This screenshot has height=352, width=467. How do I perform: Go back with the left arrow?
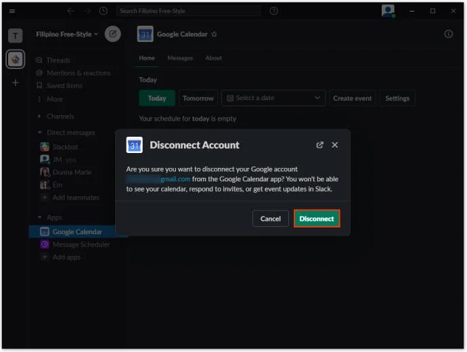70,11
